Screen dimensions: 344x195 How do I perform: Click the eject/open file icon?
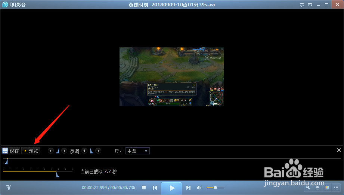point(317,187)
